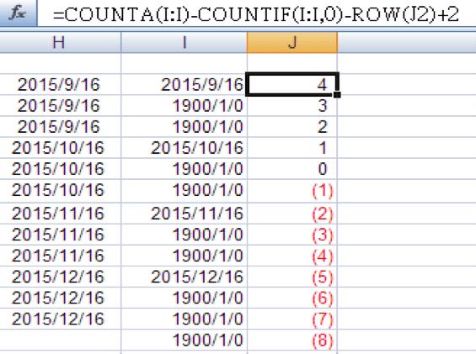Click the cell showing red (5)
This screenshot has height=354, width=476.
292,277
